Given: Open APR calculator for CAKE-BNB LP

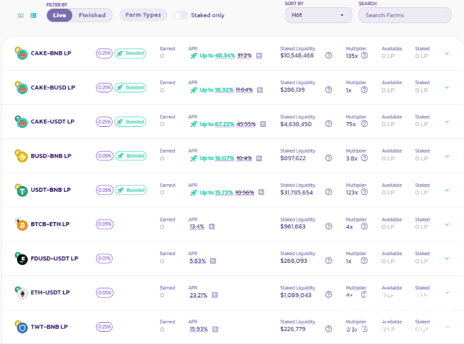Looking at the screenshot, I should click(x=259, y=56).
